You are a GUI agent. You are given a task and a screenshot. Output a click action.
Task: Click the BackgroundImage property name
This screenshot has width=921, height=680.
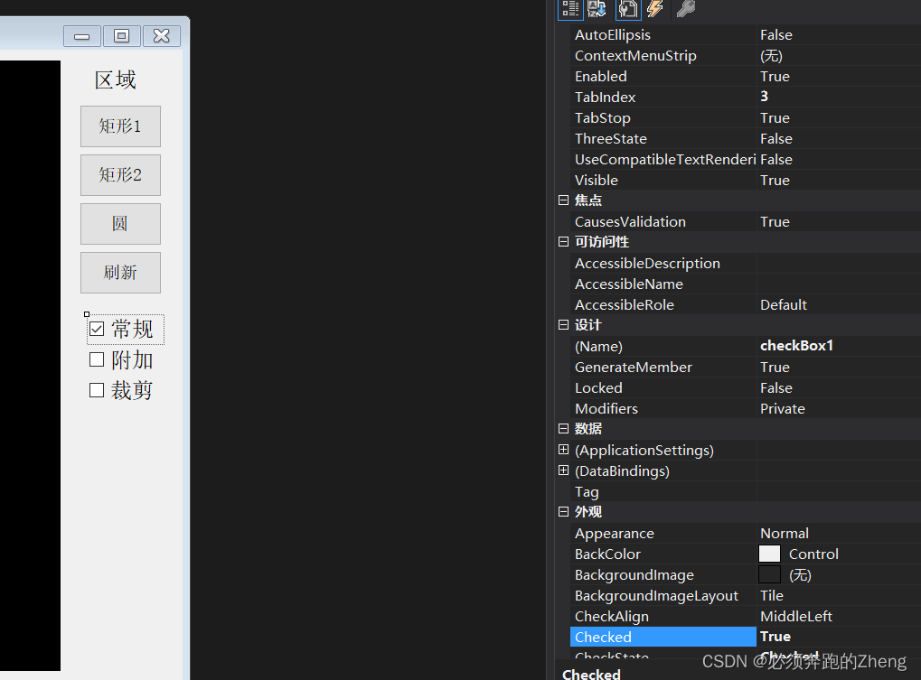pos(634,575)
